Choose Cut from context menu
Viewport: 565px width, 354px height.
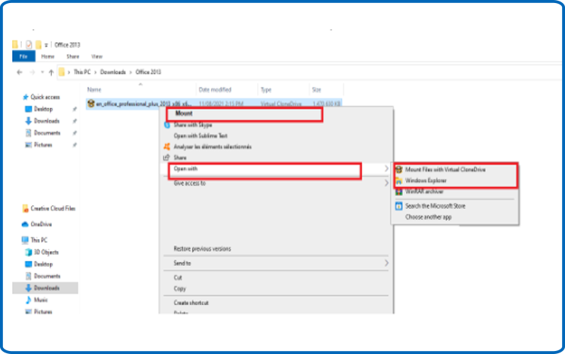point(178,277)
